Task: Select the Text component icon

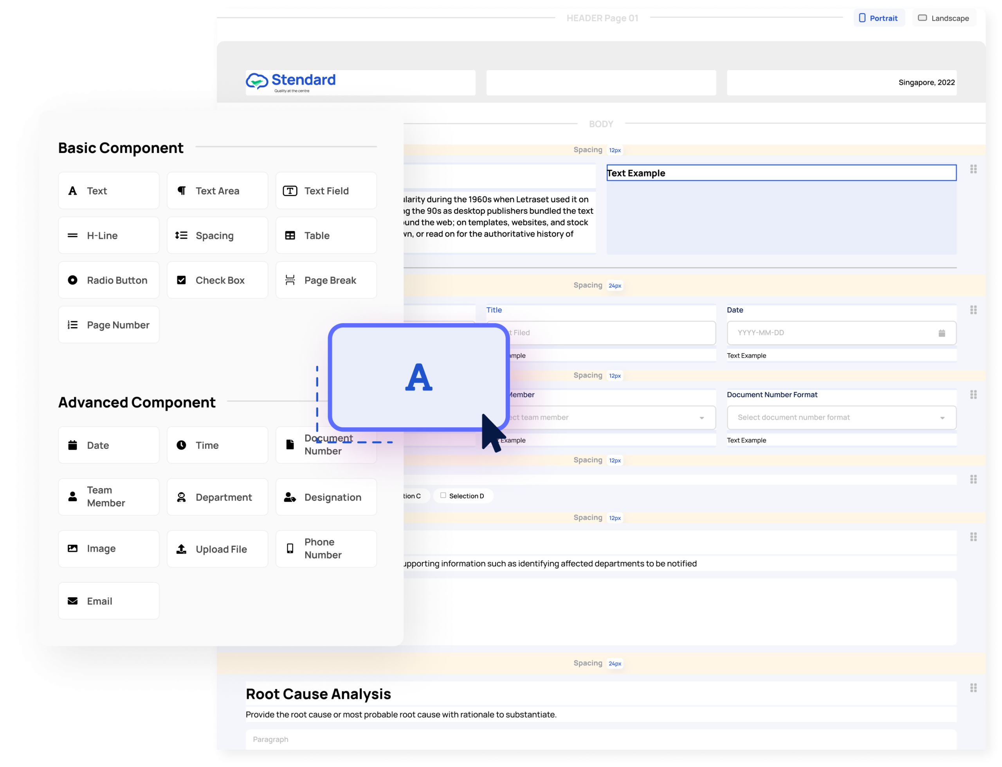Action: [73, 191]
